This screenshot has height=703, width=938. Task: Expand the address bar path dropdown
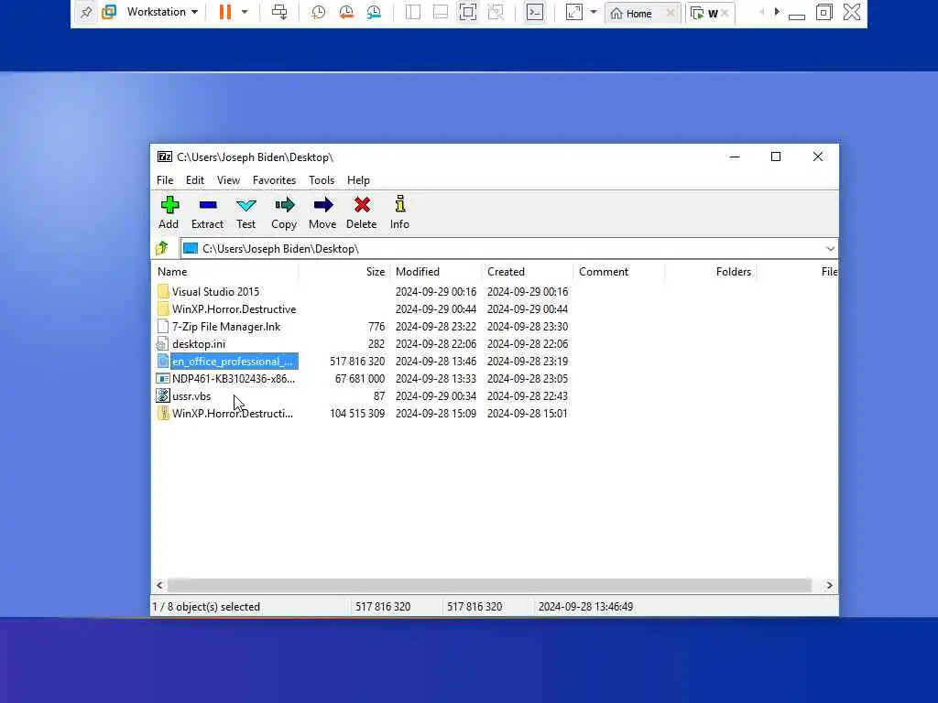830,249
